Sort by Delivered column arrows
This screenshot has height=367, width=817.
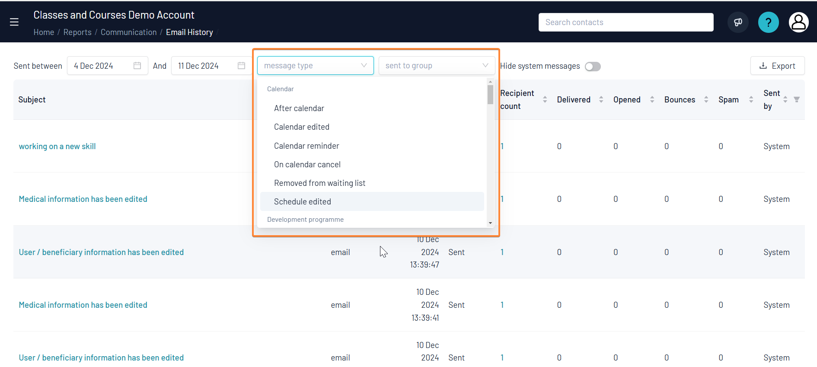tap(601, 99)
